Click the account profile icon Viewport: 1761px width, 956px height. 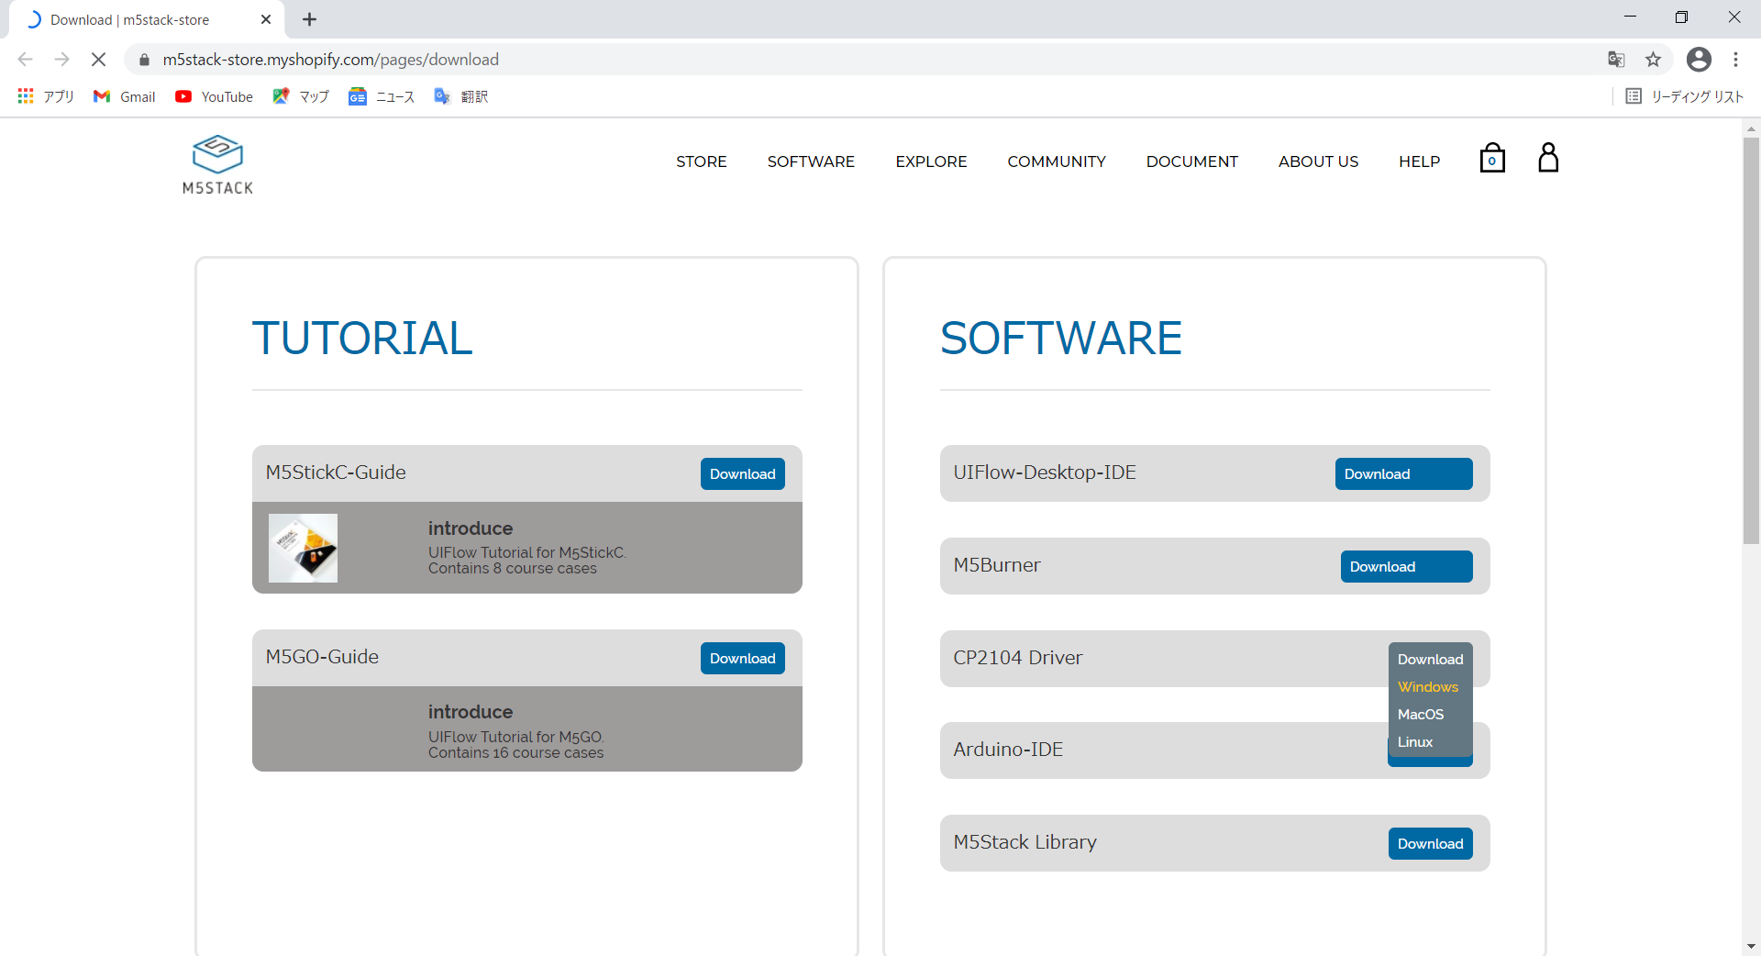[1547, 157]
